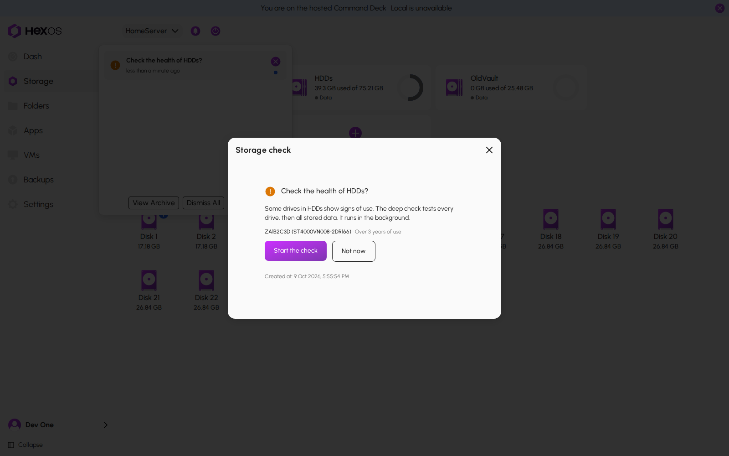Click Dismiss All notifications
This screenshot has height=456, width=729.
coord(203,203)
